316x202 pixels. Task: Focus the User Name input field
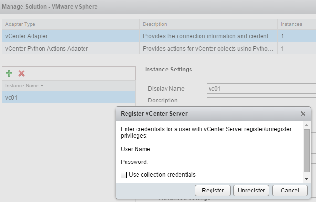pos(206,149)
